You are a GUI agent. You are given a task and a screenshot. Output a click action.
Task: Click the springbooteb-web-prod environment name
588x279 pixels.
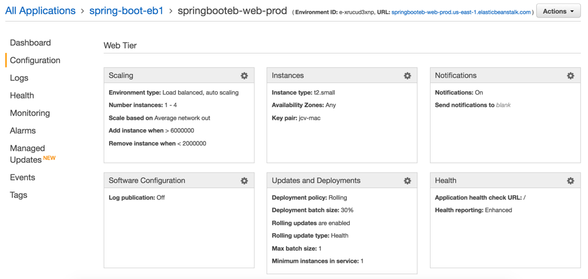pos(233,11)
